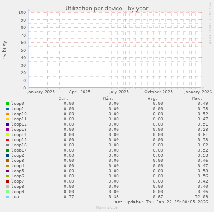Screen dimensions: 214x212
Task: Select the loop16 legend label
Action: click(19, 145)
